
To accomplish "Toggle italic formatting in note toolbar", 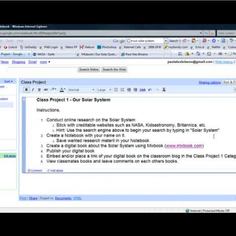I will (33, 90).
